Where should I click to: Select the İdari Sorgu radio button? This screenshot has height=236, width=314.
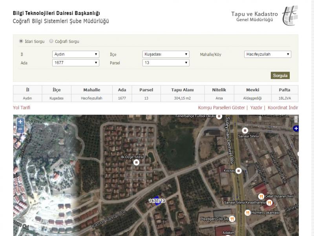point(21,41)
